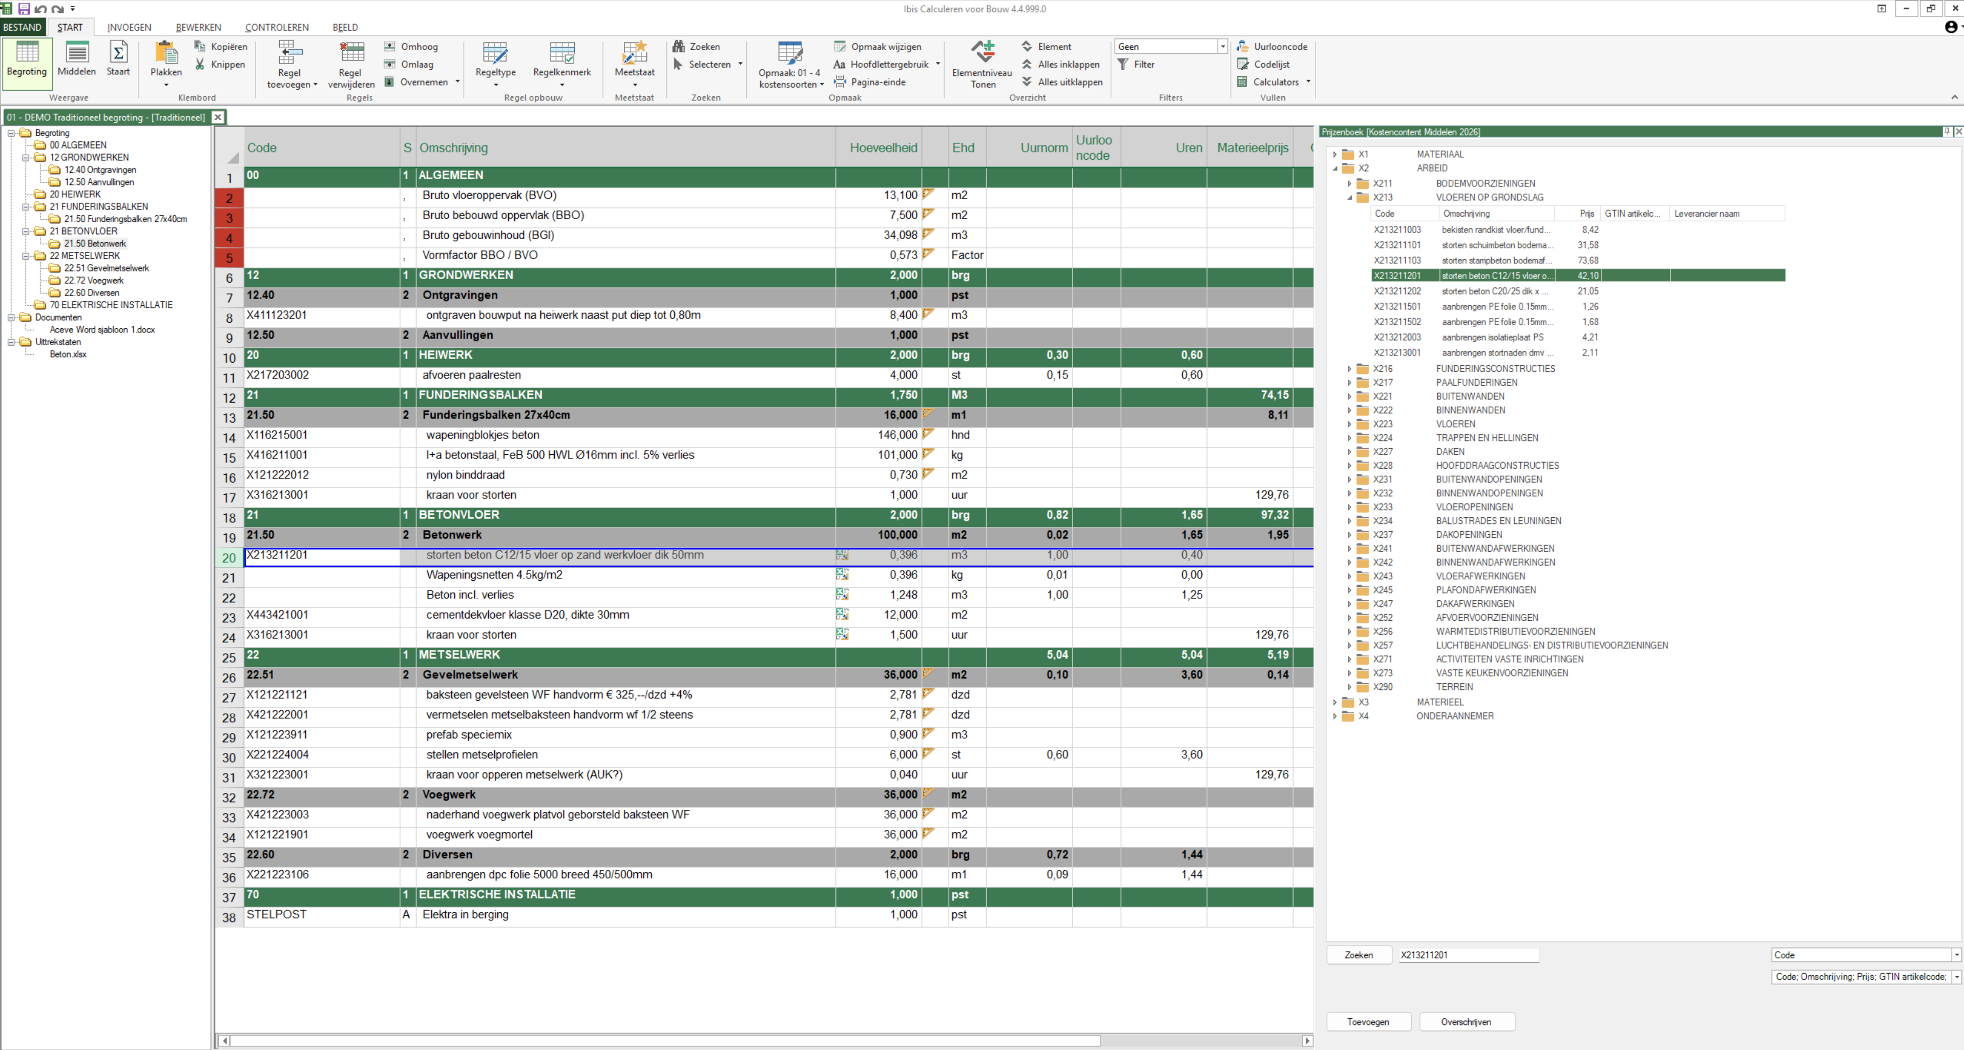Click the user account icon

[x=1951, y=27]
